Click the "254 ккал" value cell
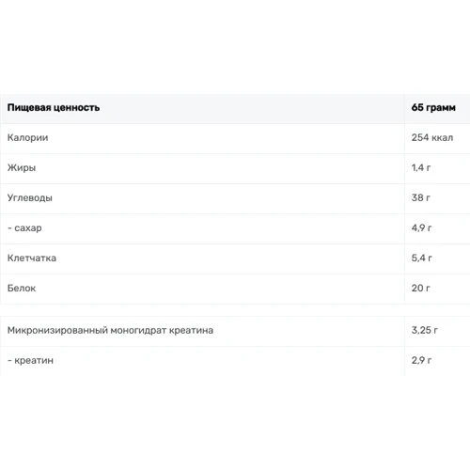 432,137
